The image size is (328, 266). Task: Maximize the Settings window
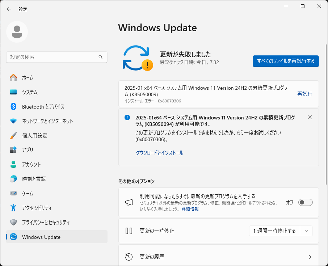click(303, 6)
